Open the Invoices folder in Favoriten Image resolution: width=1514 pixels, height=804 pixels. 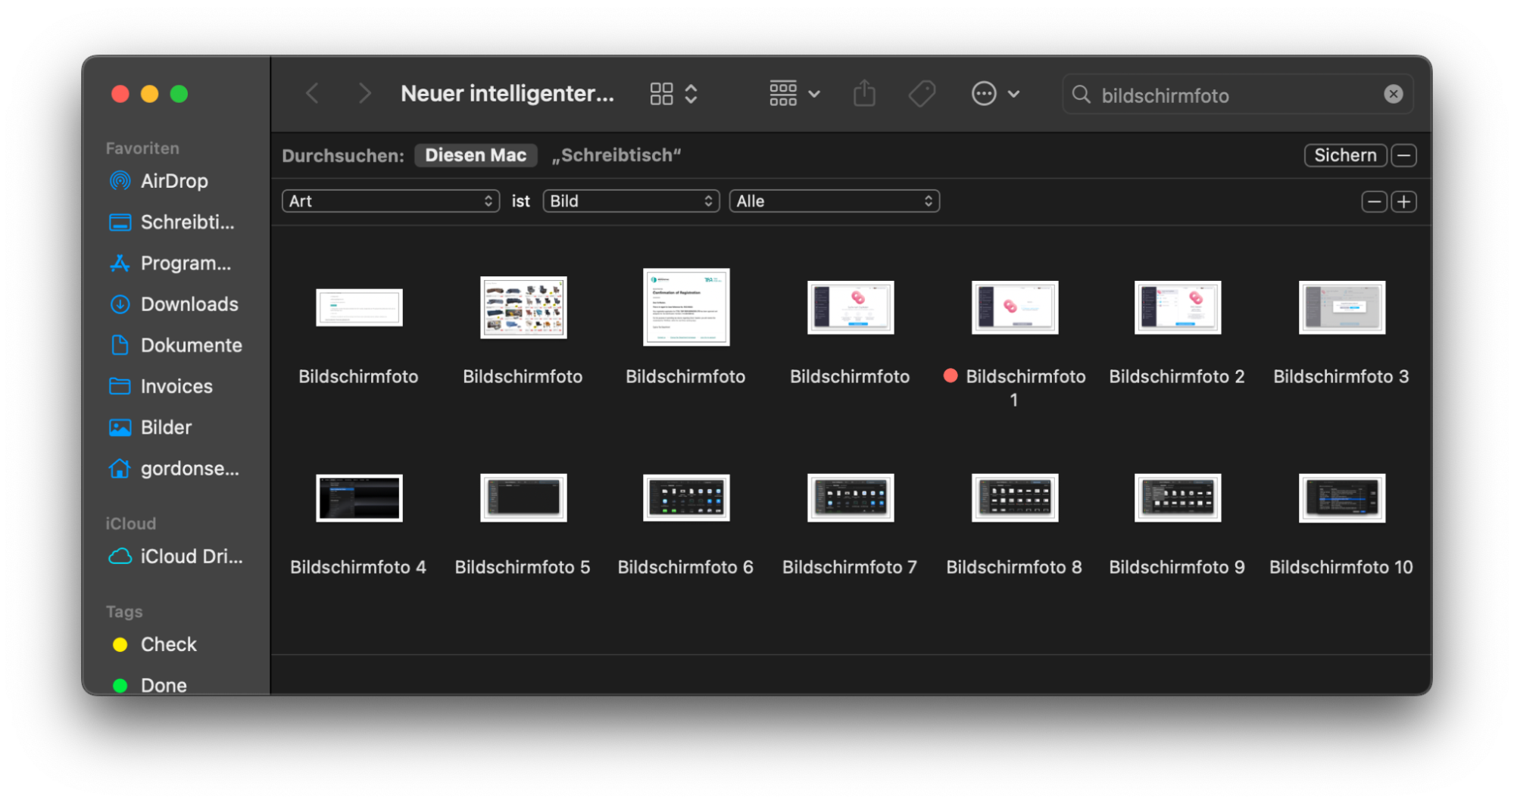pyautogui.click(x=176, y=386)
